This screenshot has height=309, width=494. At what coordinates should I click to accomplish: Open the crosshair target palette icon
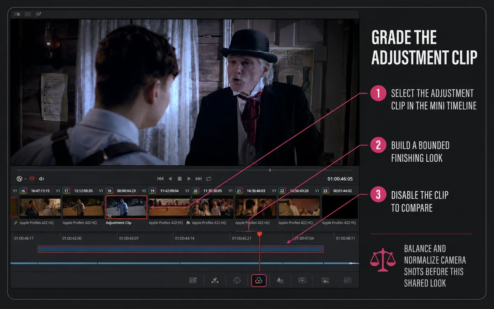(x=237, y=280)
